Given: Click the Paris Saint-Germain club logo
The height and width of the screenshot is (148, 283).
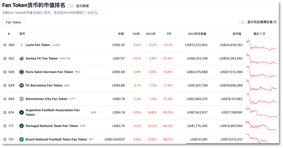Looking at the screenshot, I should [21, 72].
